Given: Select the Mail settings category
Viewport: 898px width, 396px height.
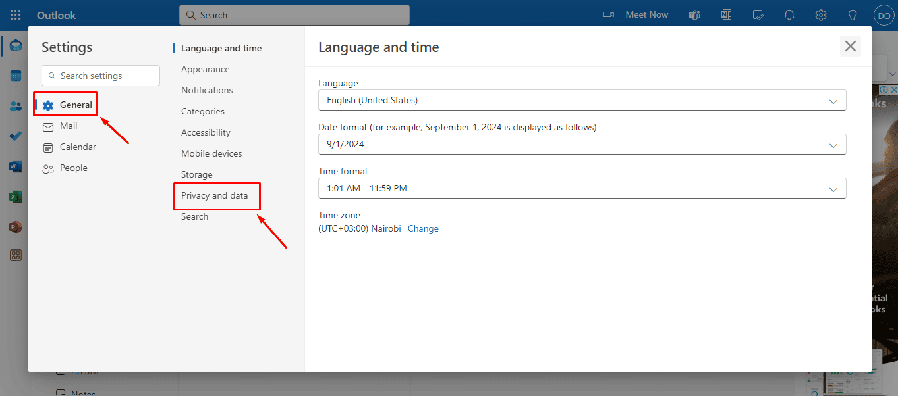Looking at the screenshot, I should pos(69,126).
